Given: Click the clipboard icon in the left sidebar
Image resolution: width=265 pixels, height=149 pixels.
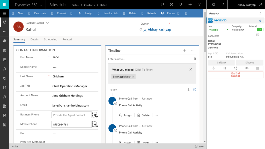Looking at the screenshot, I should pyautogui.click(x=5, y=50).
